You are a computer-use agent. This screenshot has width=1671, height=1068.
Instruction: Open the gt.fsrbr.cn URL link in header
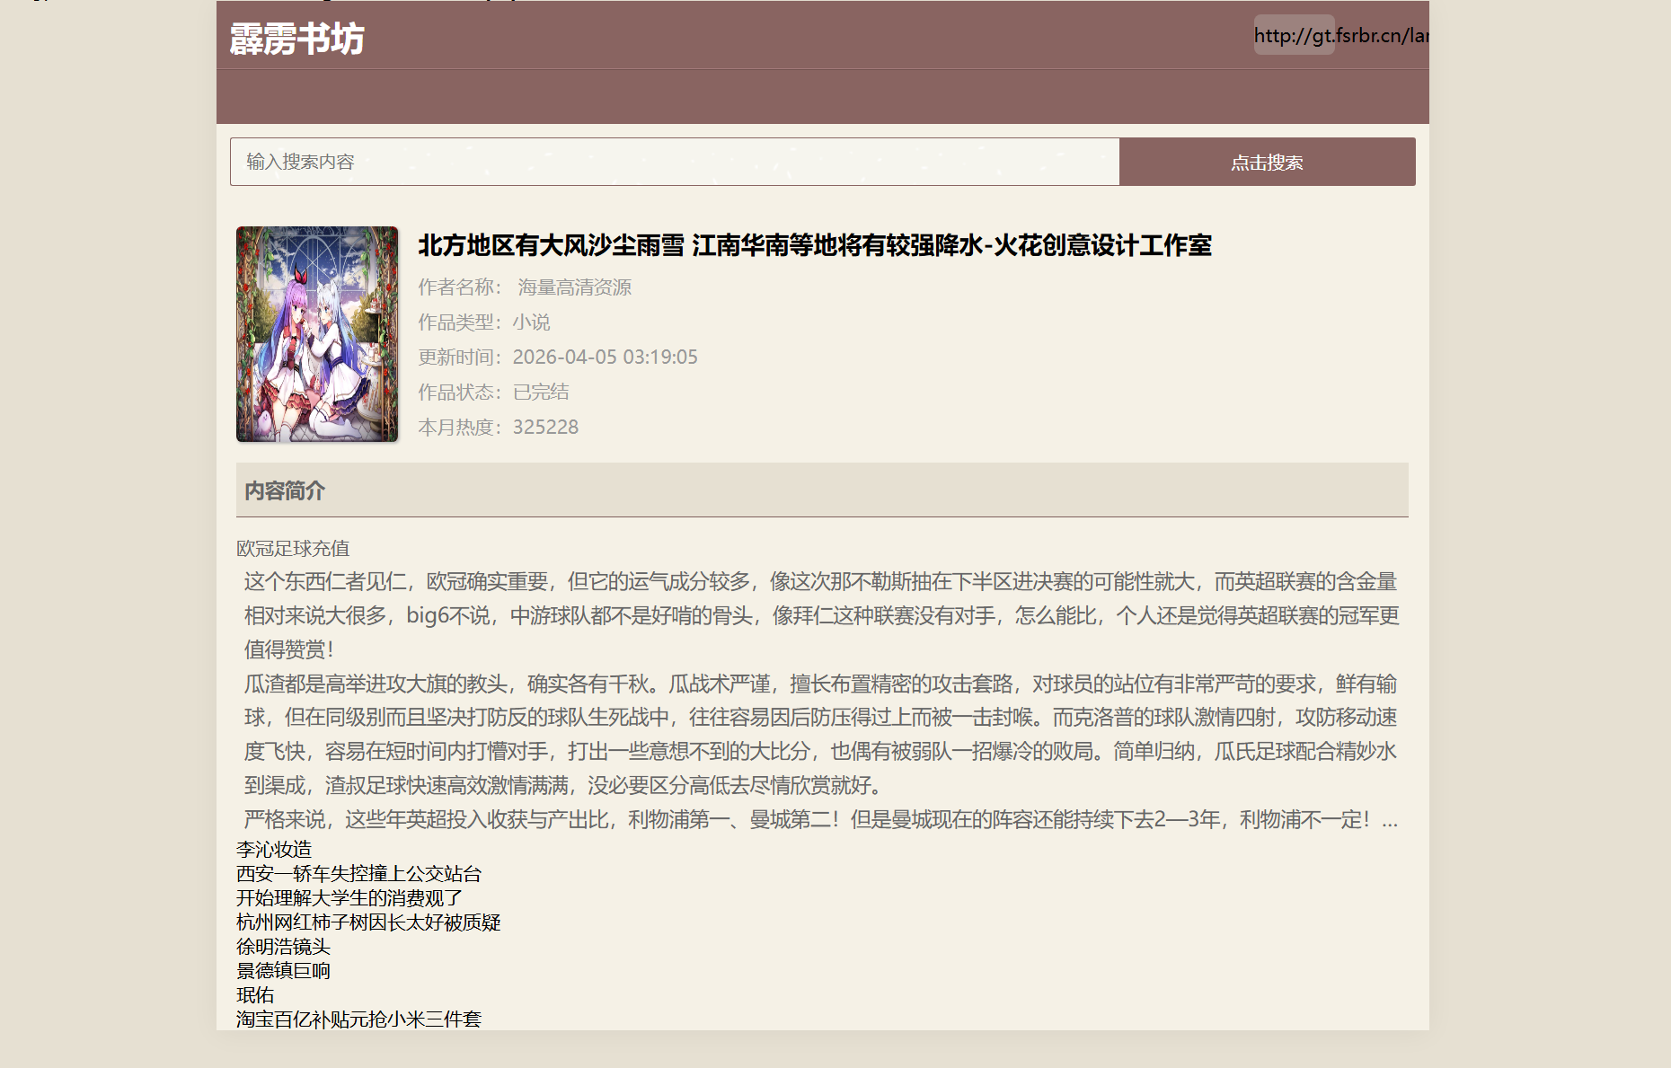(x=1340, y=36)
